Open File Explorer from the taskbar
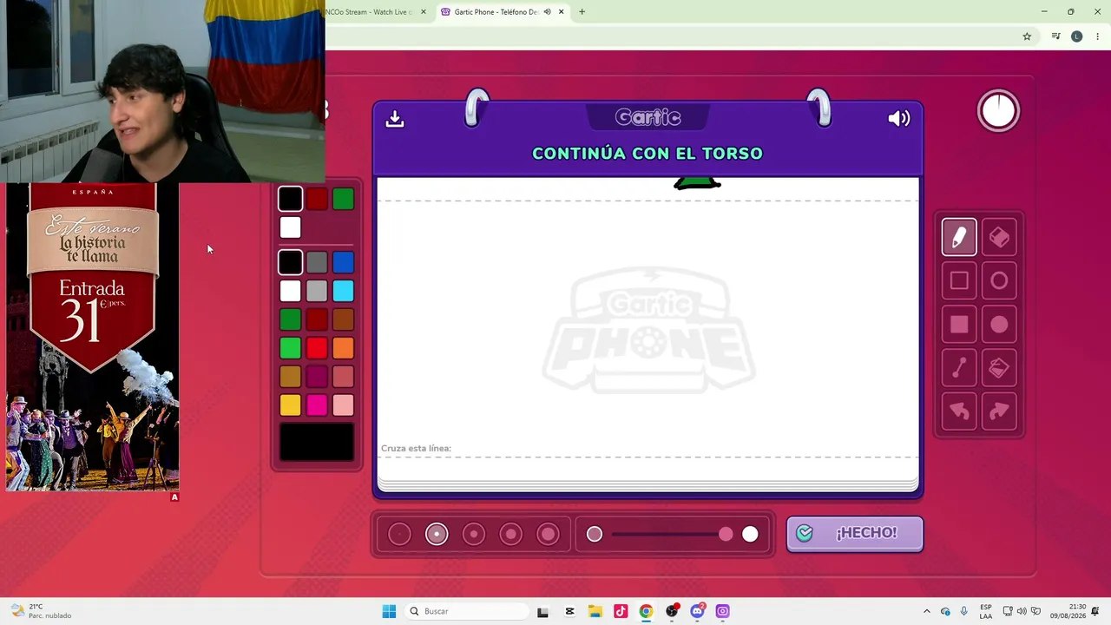1111x625 pixels. coord(595,611)
